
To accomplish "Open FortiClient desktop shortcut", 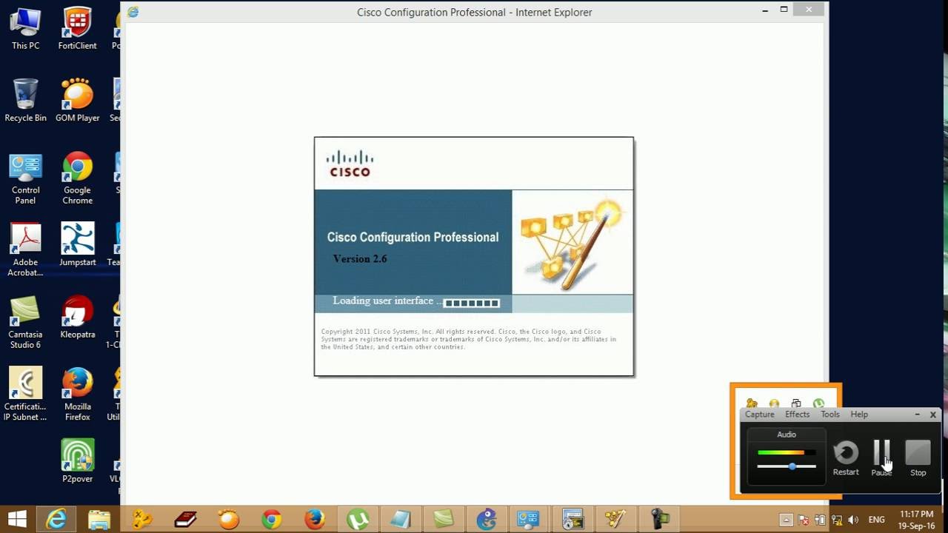I will [77, 28].
